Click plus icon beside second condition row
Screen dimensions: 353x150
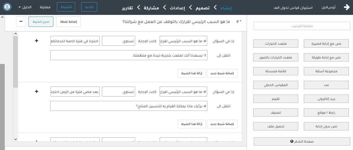click(36, 92)
